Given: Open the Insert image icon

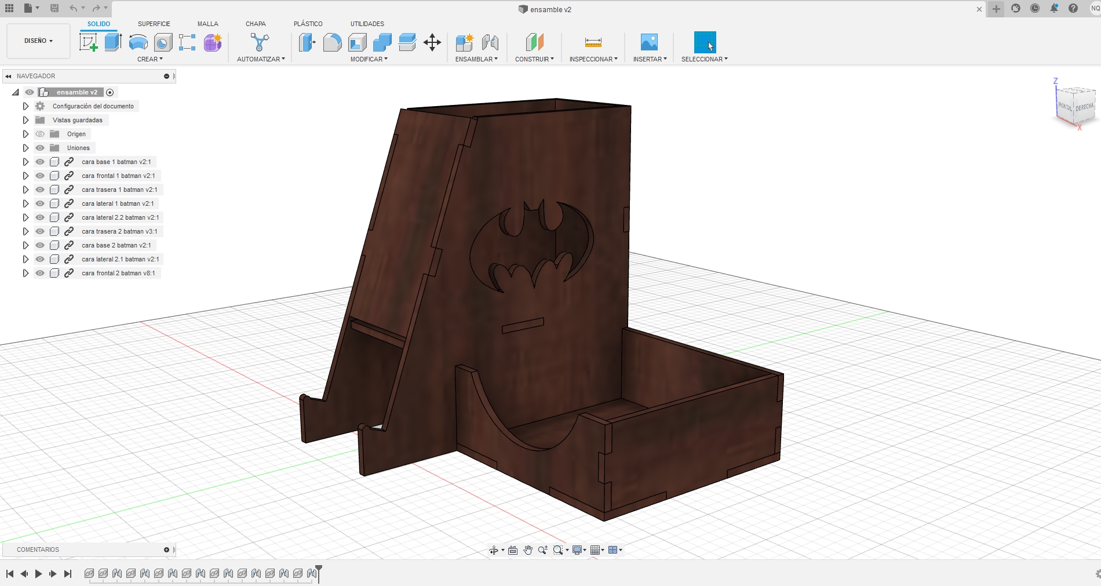Looking at the screenshot, I should 649,42.
